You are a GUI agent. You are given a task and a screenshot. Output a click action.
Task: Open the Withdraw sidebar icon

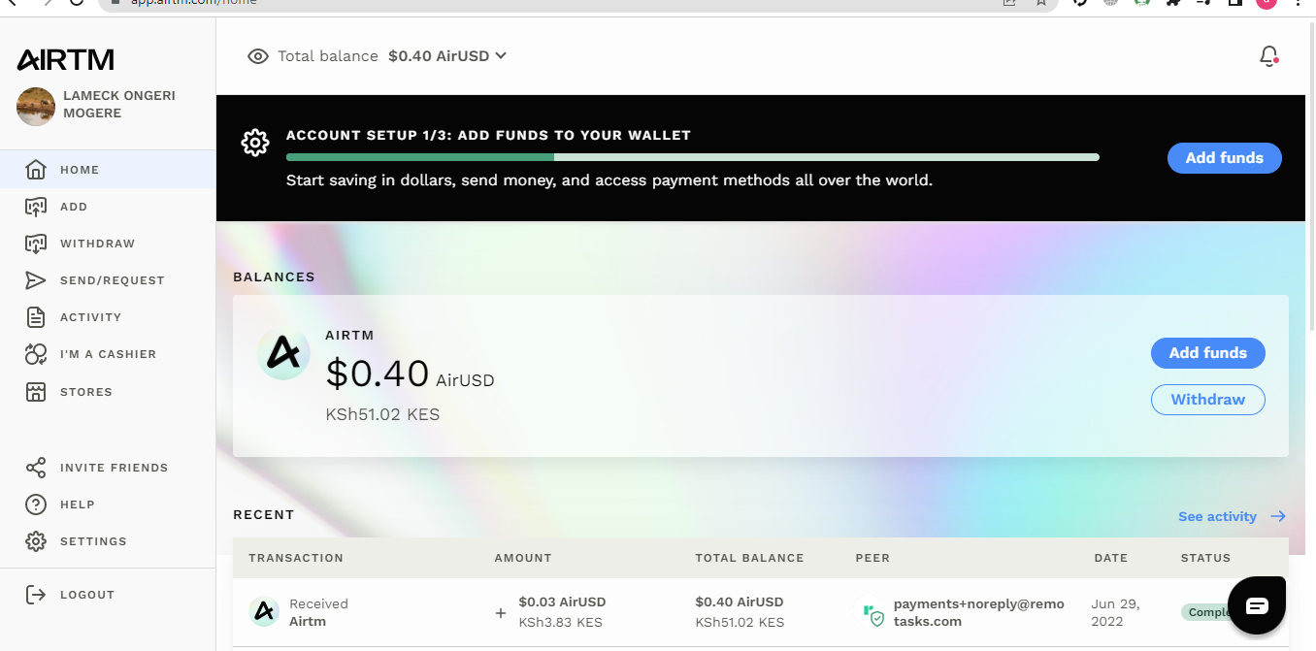point(36,244)
